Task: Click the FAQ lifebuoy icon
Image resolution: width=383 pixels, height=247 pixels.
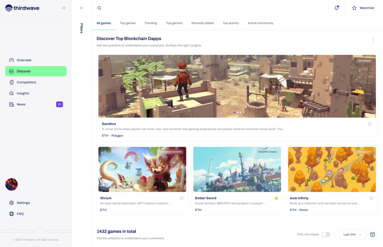Action: point(12,214)
